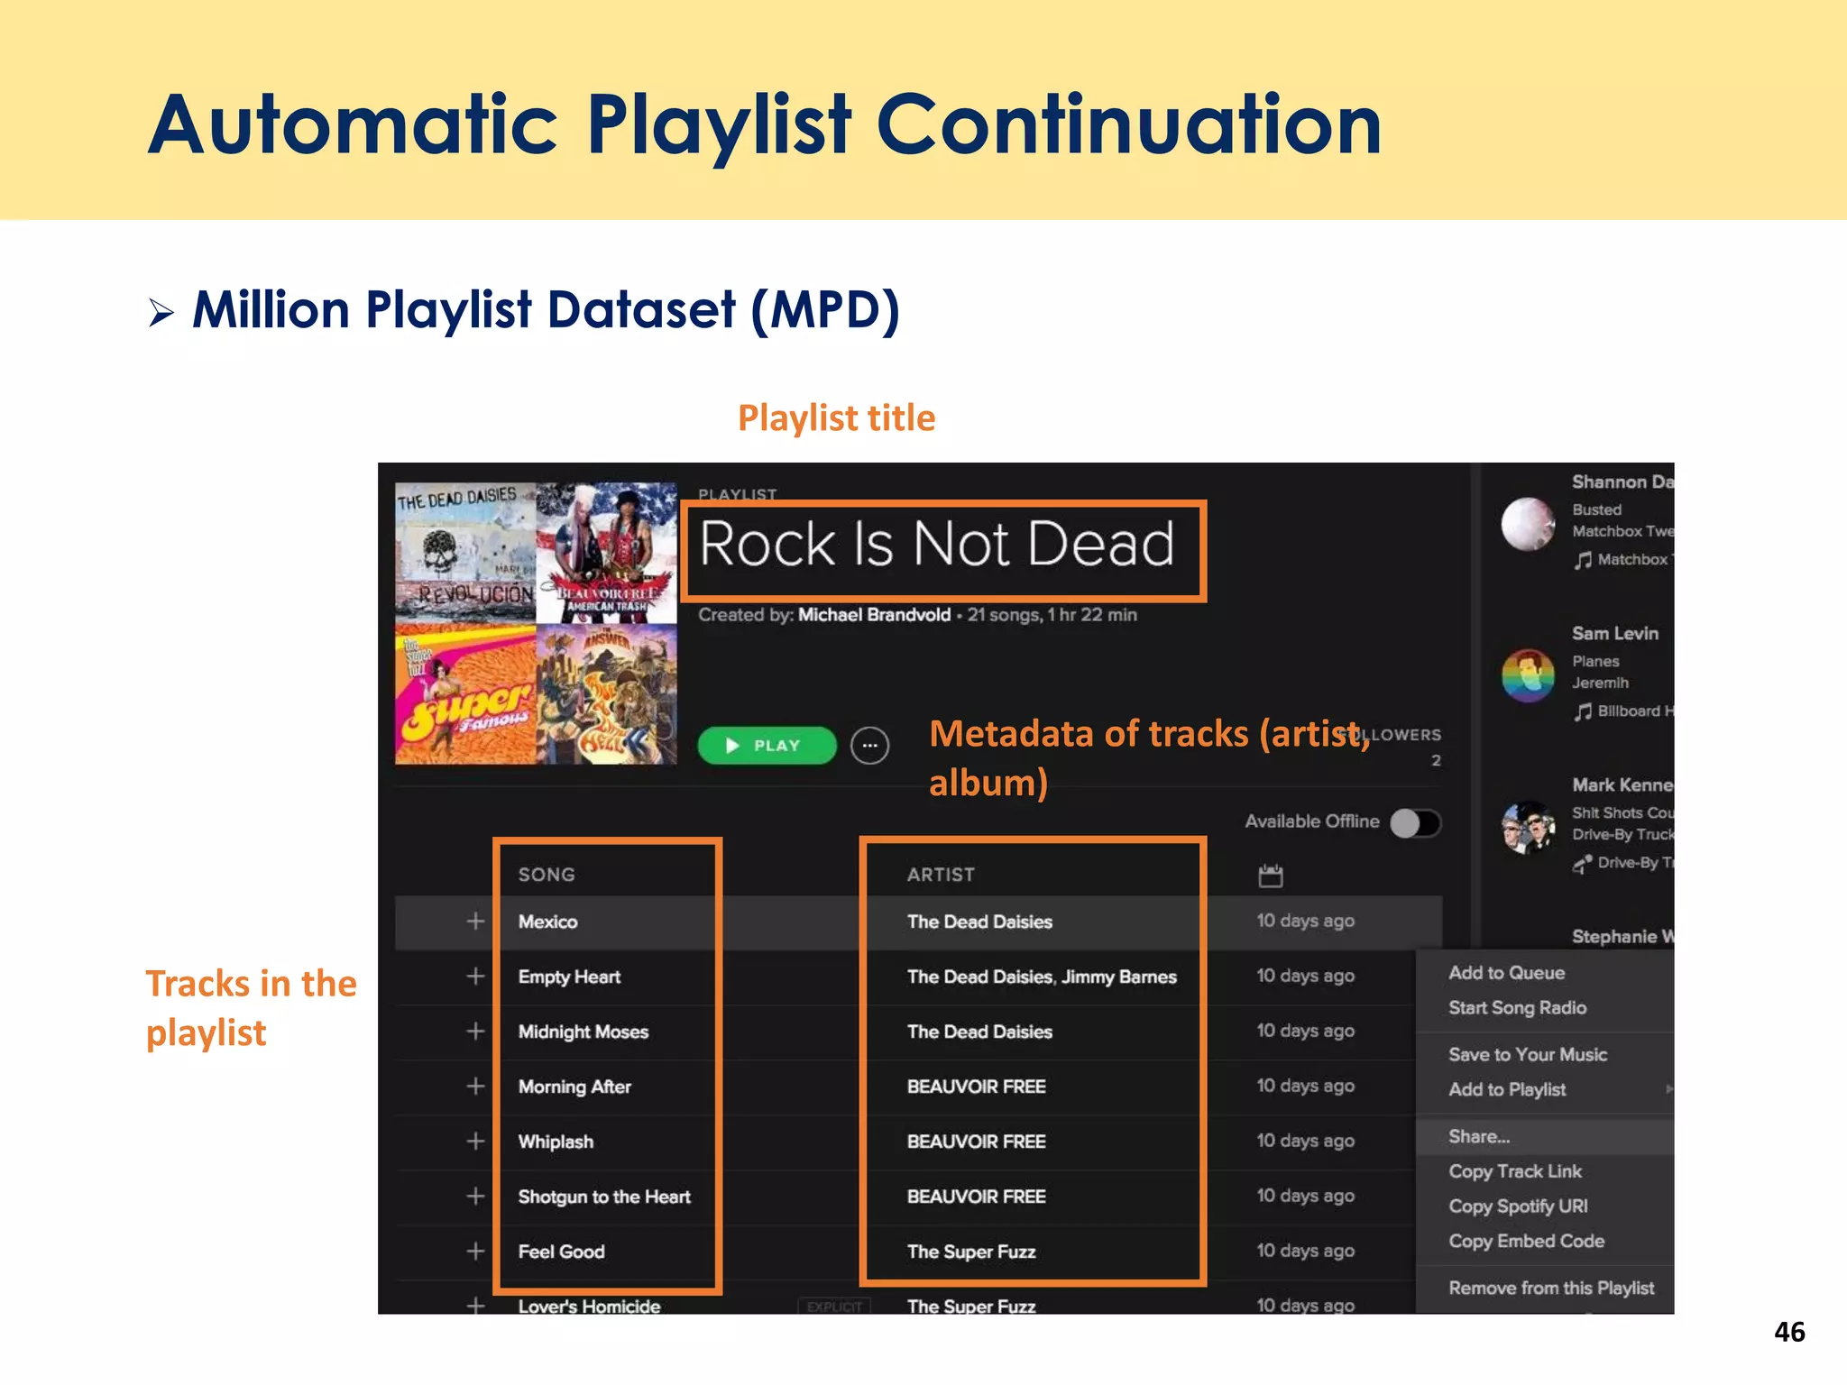This screenshot has height=1385, width=1847.
Task: Choose Copy Spotify URI
Action: coord(1518,1206)
